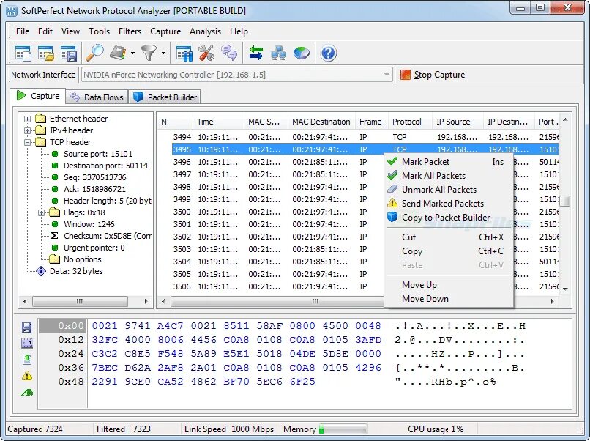The image size is (590, 441).
Task: Choose Move Down from context menu
Action: [449, 299]
